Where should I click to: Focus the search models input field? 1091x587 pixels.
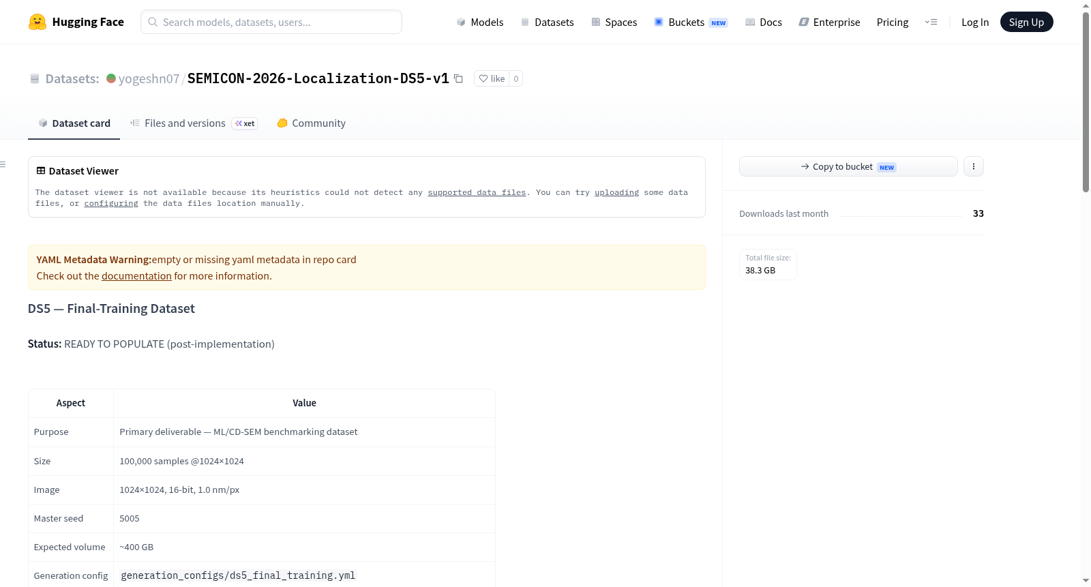point(271,22)
